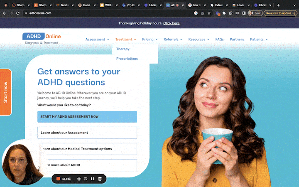This screenshot has height=187, width=299.
Task: Open the Partners page
Action: click(237, 39)
